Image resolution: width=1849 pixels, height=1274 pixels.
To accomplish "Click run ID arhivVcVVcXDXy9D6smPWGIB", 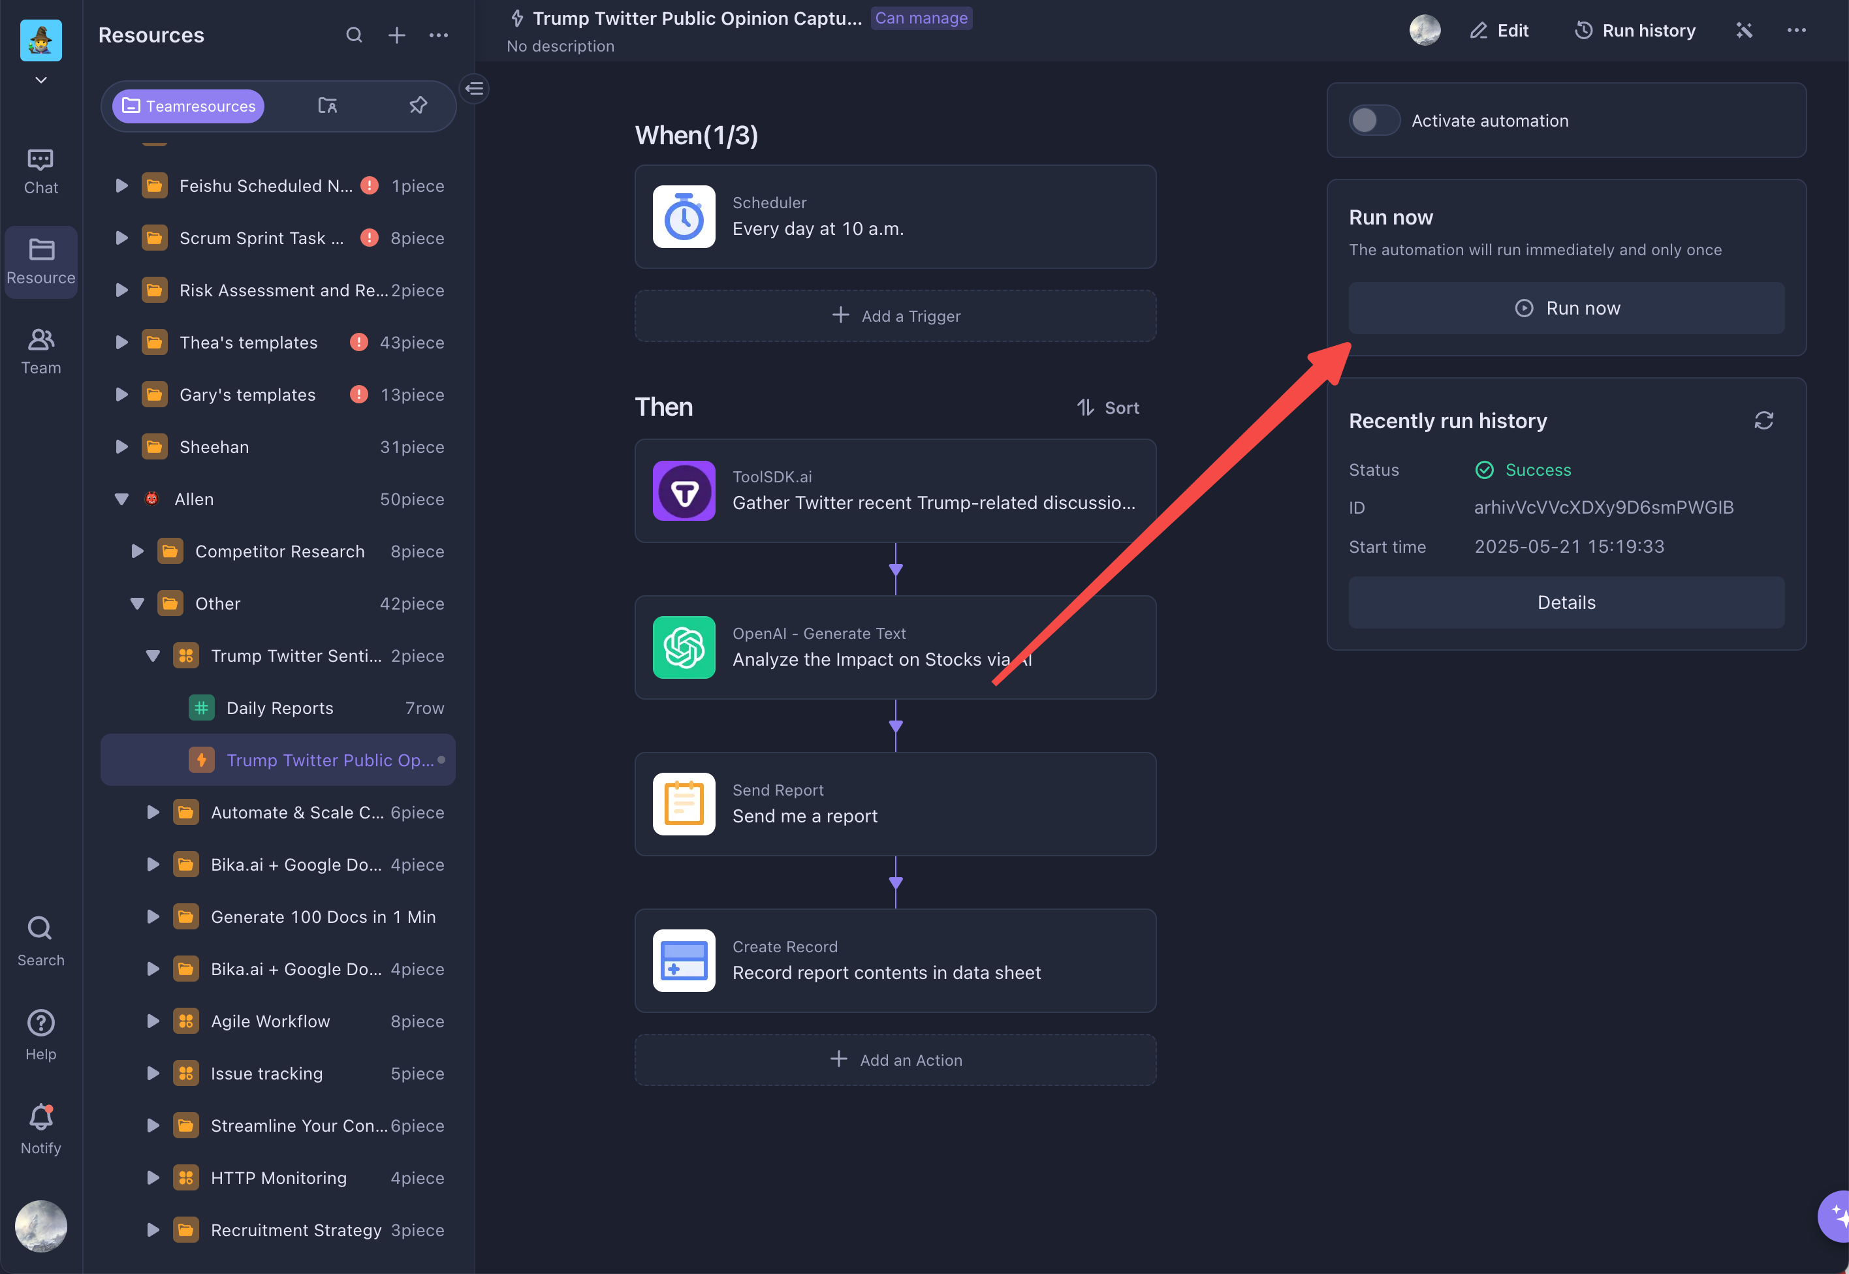I will coord(1603,508).
